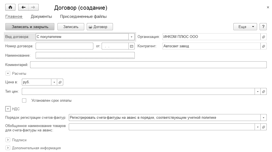The height and width of the screenshot is (152, 272).
Task: Expand the Дополнительная информация section
Action: (x=8, y=148)
